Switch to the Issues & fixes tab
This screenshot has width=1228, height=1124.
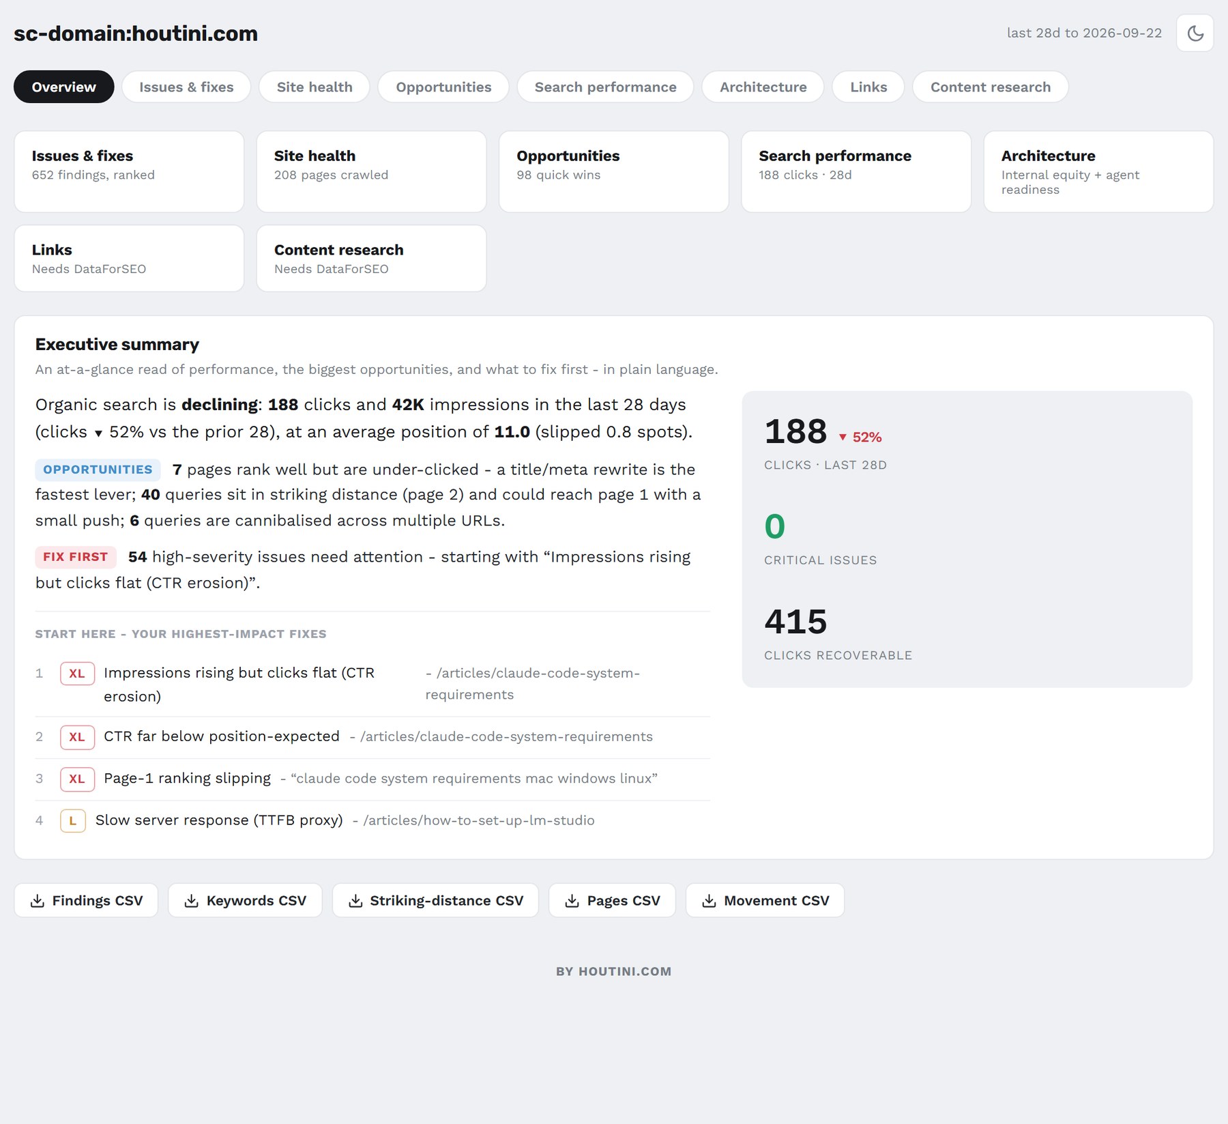pos(186,87)
